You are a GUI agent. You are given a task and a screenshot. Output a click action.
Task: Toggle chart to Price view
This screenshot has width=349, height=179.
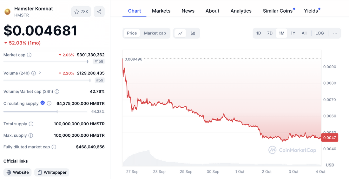[132, 33]
